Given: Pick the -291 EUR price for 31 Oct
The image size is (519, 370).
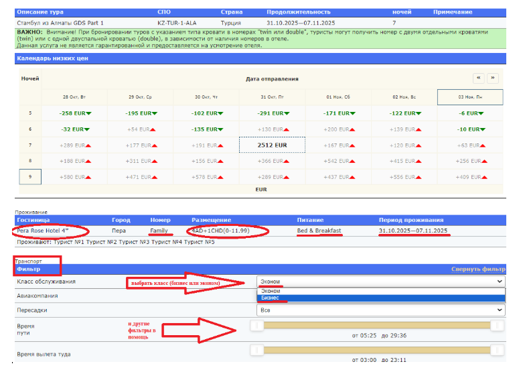Looking at the screenshot, I should coord(272,113).
